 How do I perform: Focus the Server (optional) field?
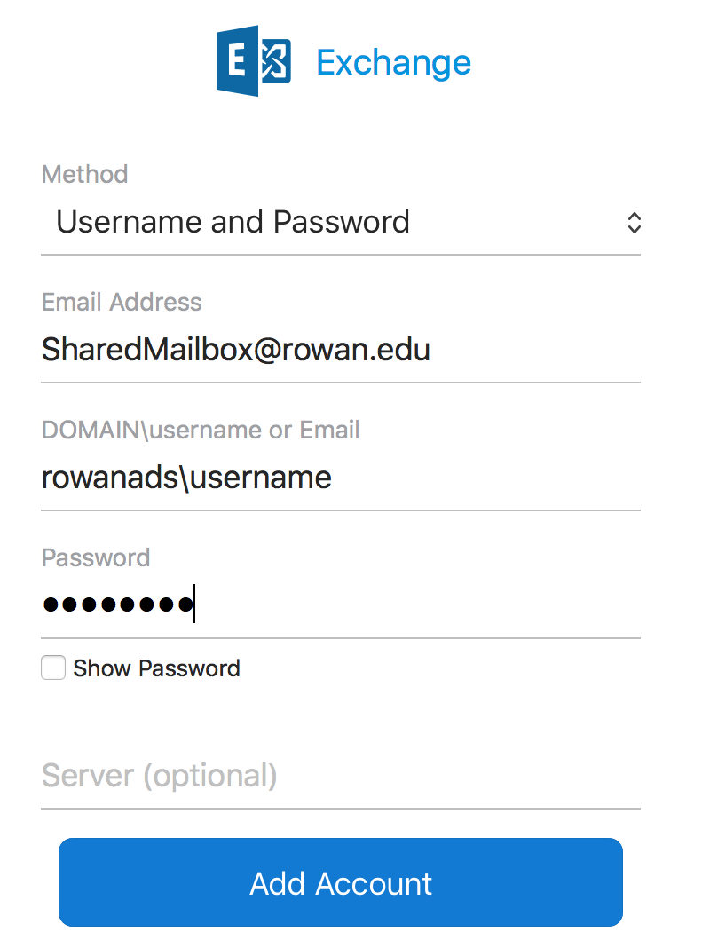click(341, 775)
